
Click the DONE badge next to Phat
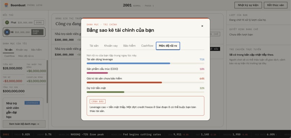tap(39, 23)
